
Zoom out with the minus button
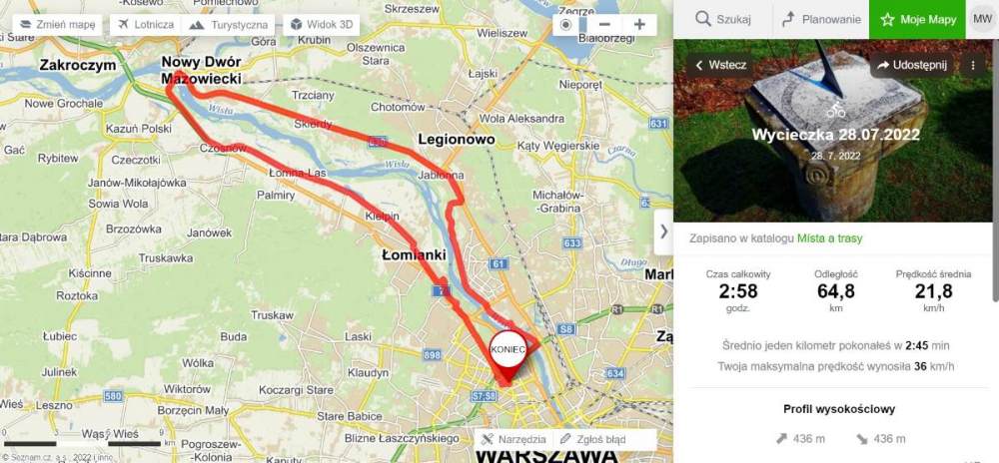point(604,25)
